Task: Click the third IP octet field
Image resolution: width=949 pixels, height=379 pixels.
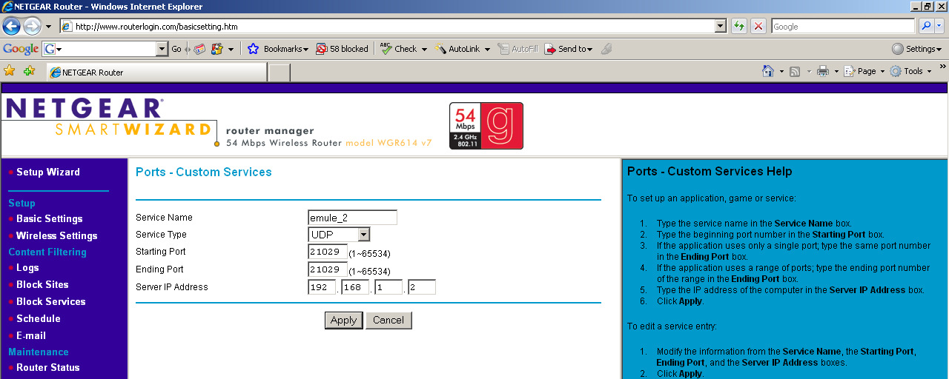Action: click(x=388, y=287)
